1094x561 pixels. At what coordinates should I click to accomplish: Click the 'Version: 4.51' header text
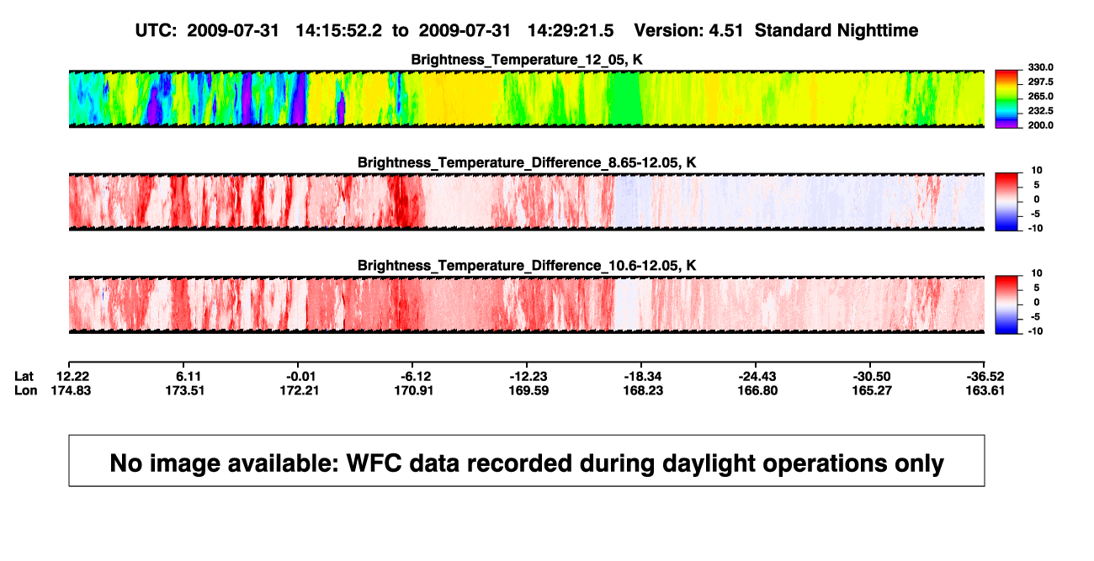tap(688, 31)
